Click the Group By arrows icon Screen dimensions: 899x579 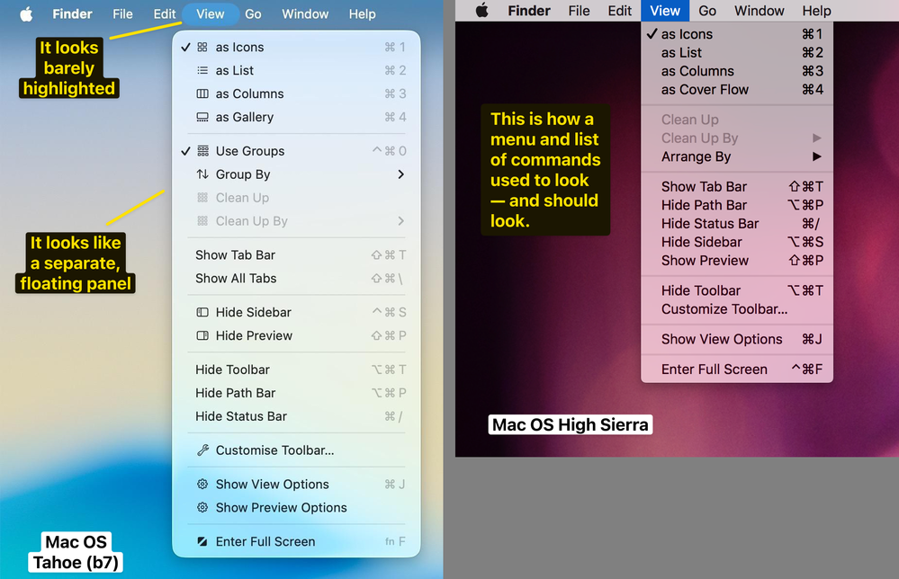(x=202, y=174)
